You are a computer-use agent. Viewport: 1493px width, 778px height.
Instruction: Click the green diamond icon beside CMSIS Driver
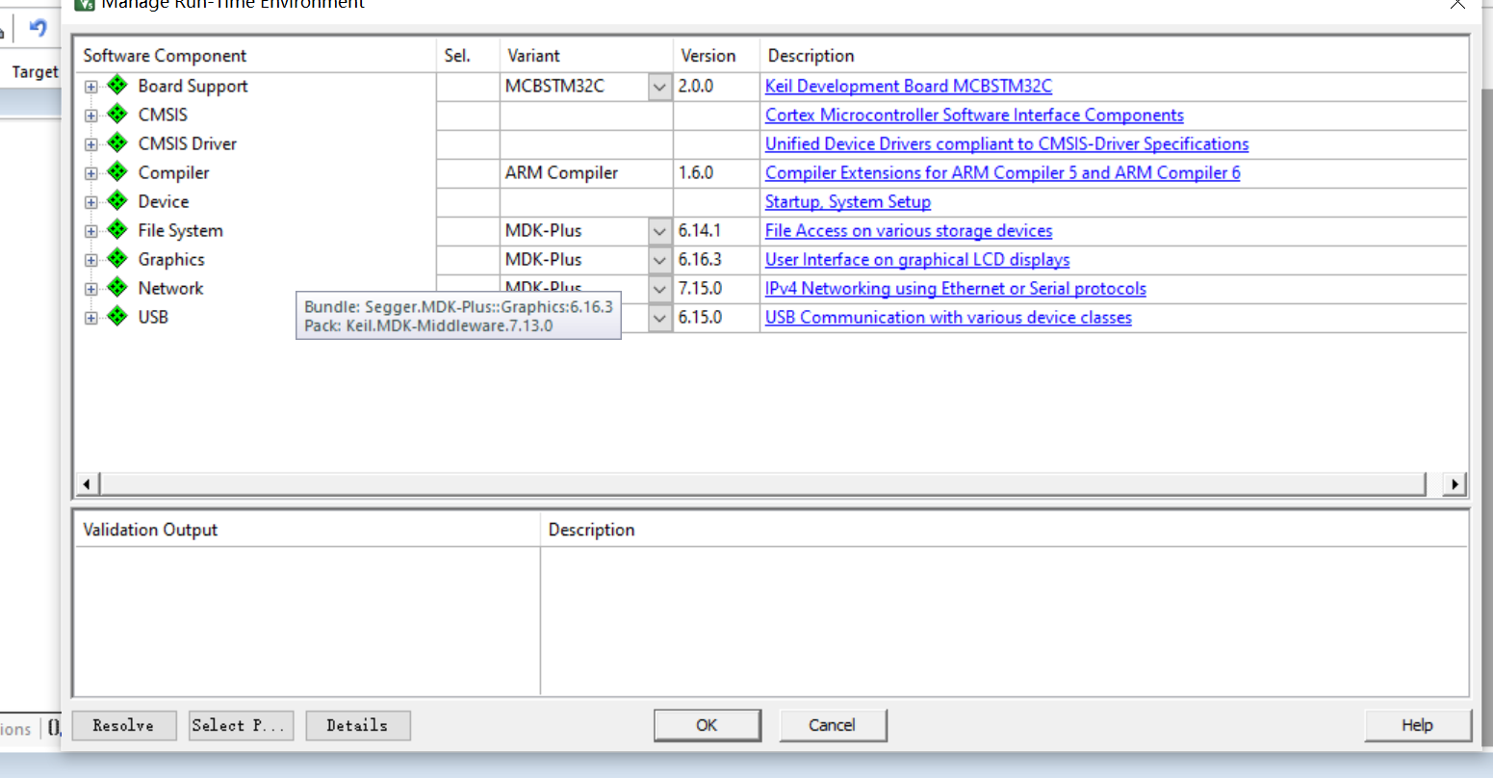pyautogui.click(x=117, y=143)
